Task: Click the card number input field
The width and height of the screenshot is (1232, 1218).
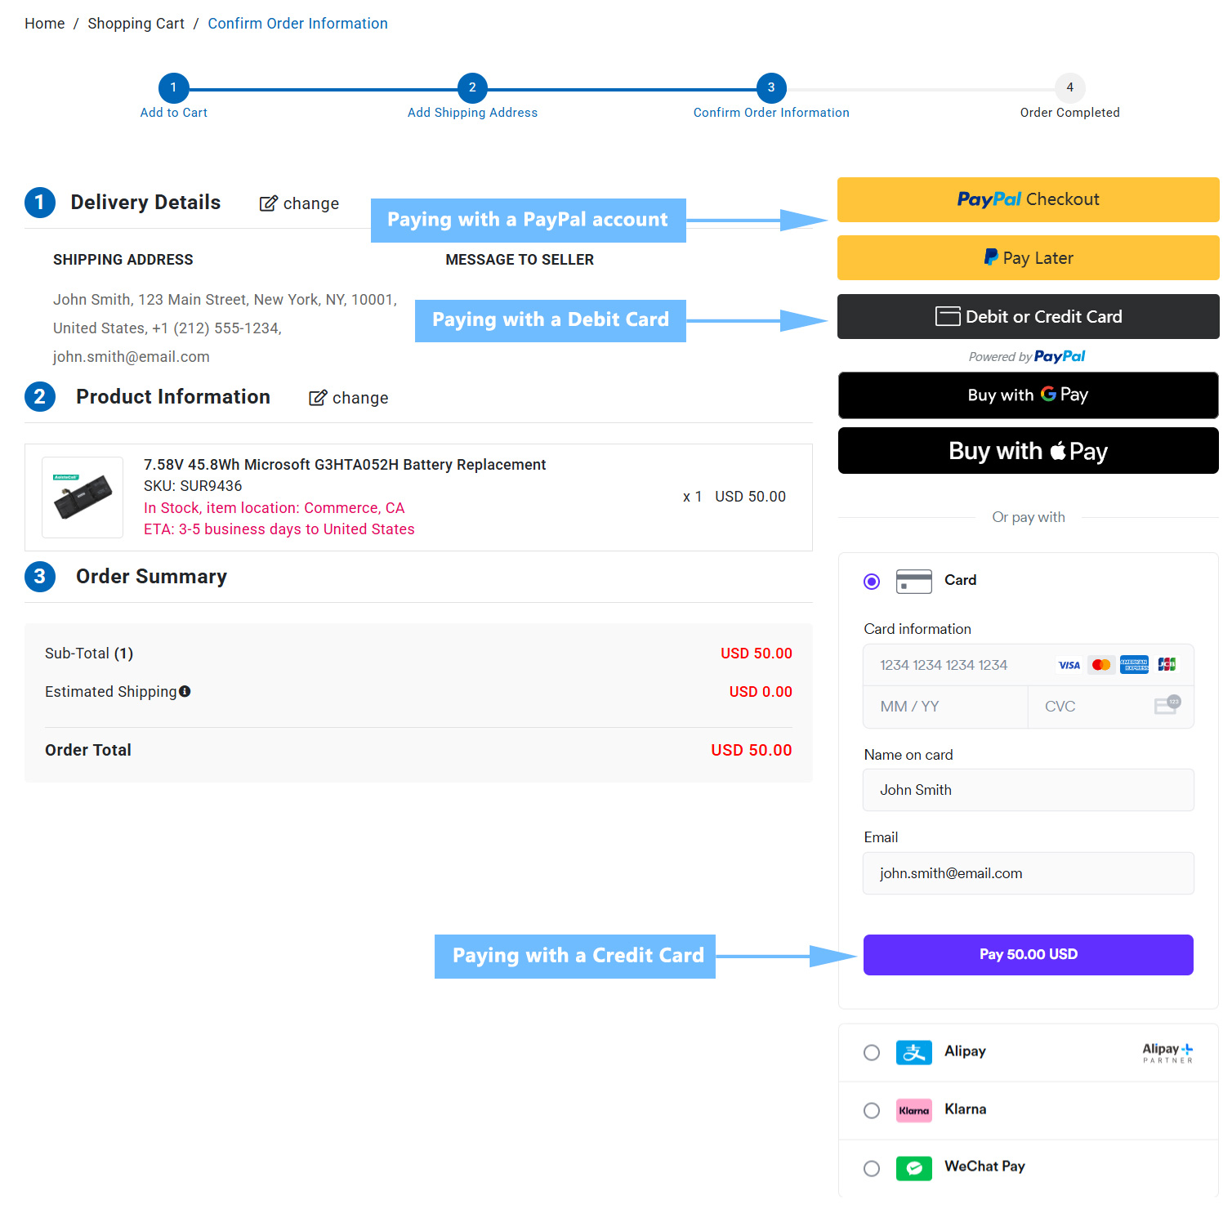Action: pos(1028,665)
